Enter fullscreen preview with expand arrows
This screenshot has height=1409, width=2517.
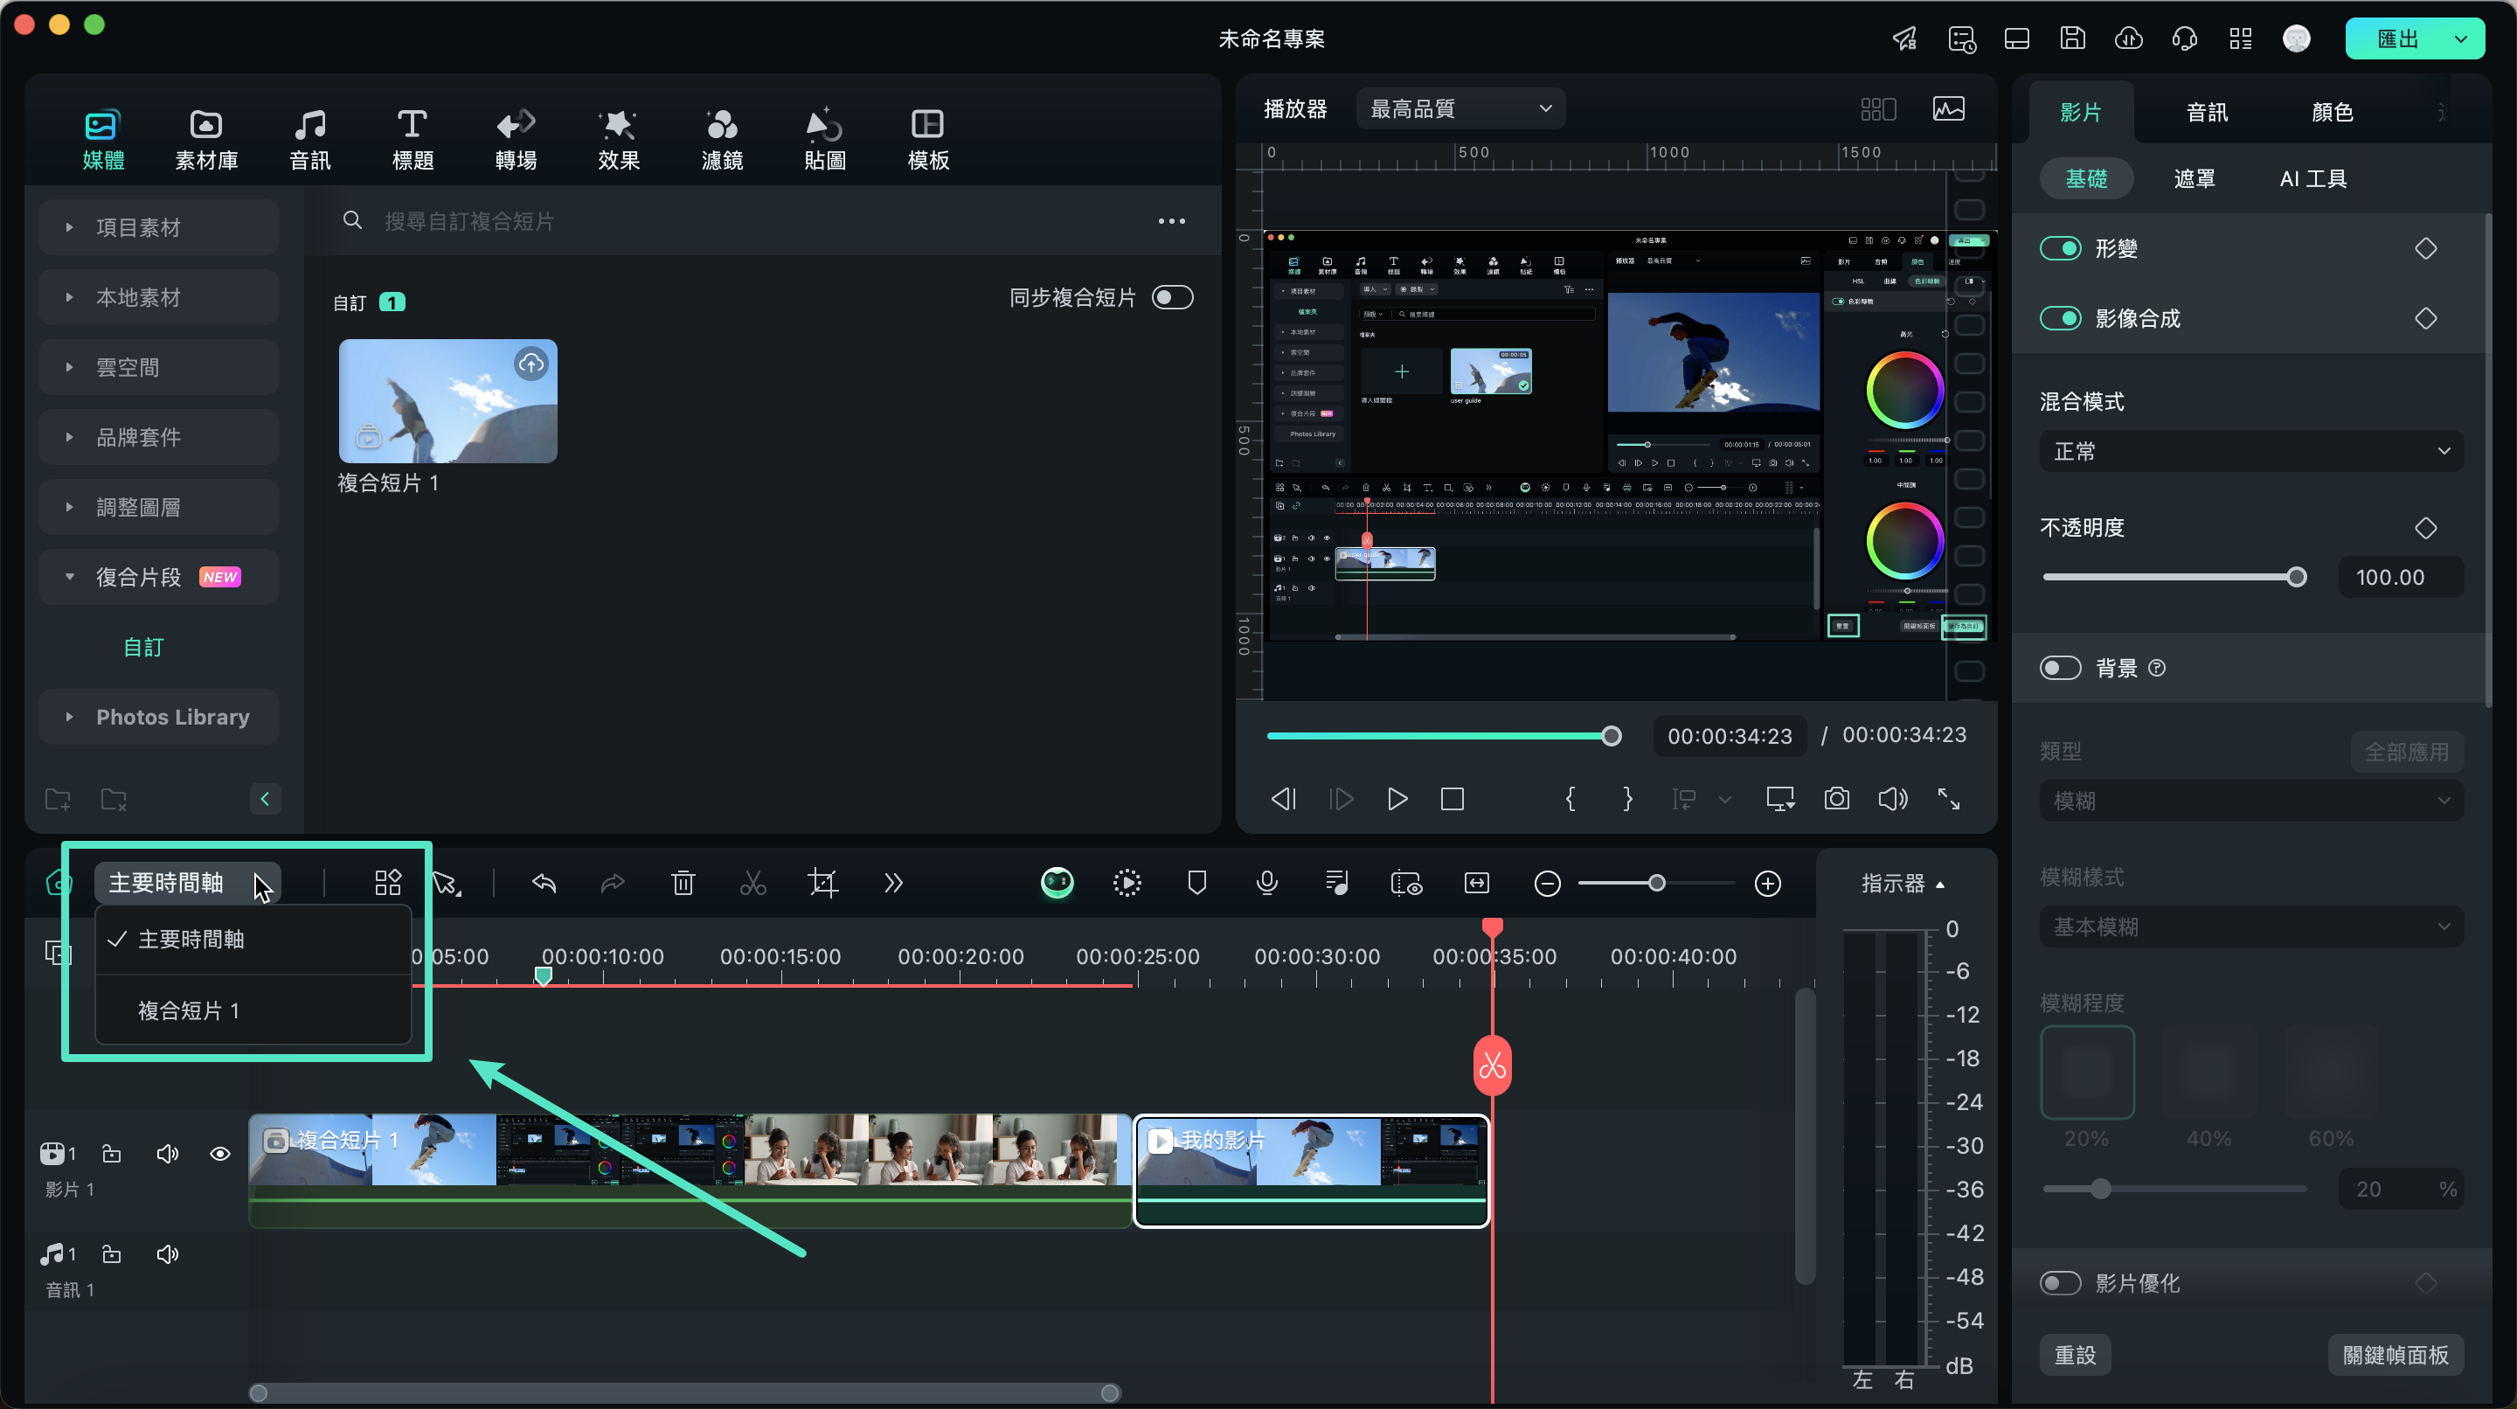pyautogui.click(x=1948, y=798)
